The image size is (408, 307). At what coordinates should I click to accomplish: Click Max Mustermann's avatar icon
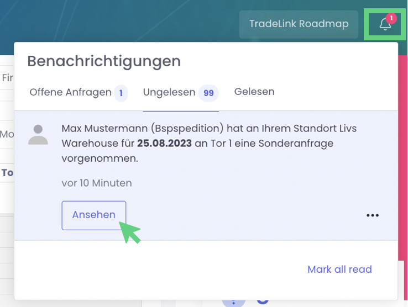point(38,135)
